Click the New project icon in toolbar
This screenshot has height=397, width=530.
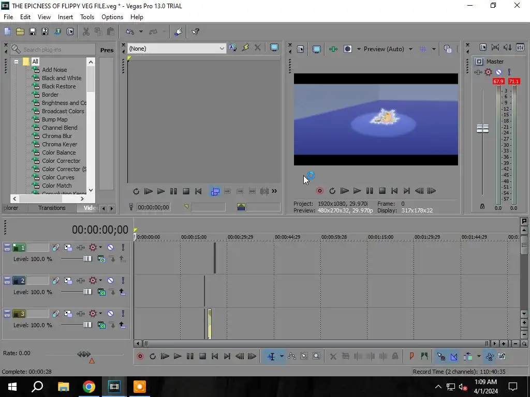[7, 32]
